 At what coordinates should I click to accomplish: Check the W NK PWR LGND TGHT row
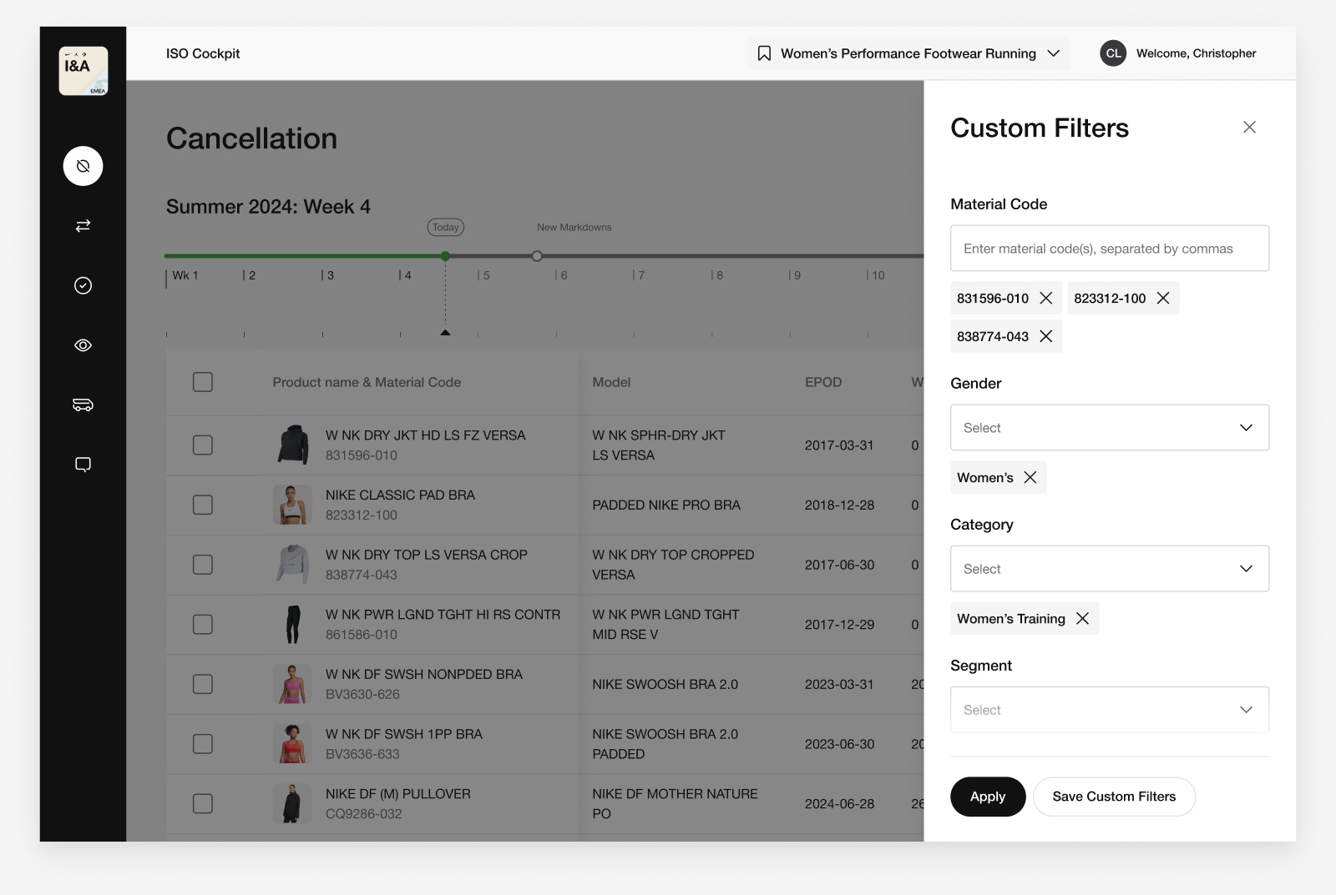click(203, 624)
